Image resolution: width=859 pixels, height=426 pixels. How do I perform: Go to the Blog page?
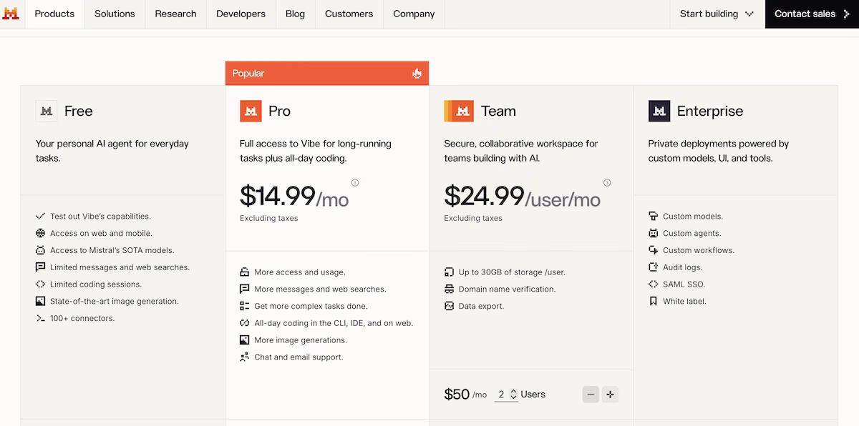(x=295, y=14)
